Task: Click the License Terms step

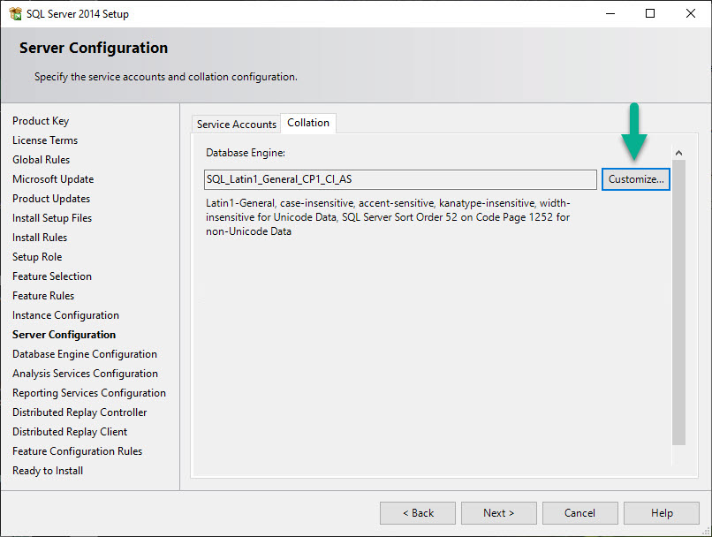Action: click(x=45, y=140)
